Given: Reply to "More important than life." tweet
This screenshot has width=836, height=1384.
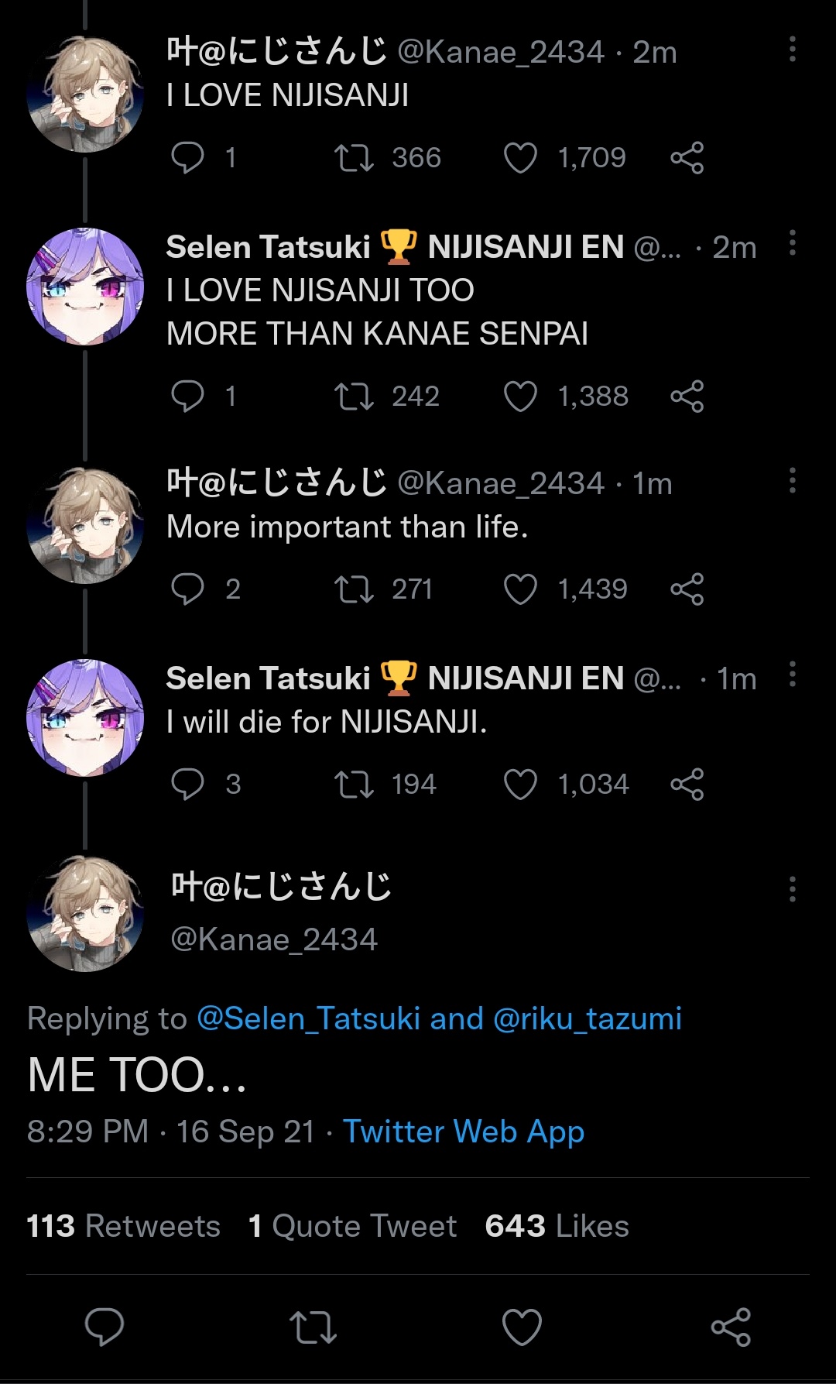Looking at the screenshot, I should click(x=187, y=589).
